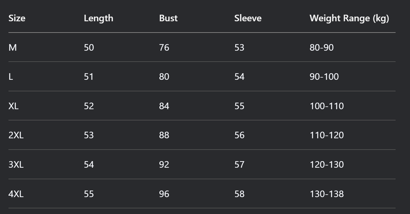Click the 100-110 weight range cell
Image resolution: width=410 pixels, height=214 pixels.
tap(327, 106)
